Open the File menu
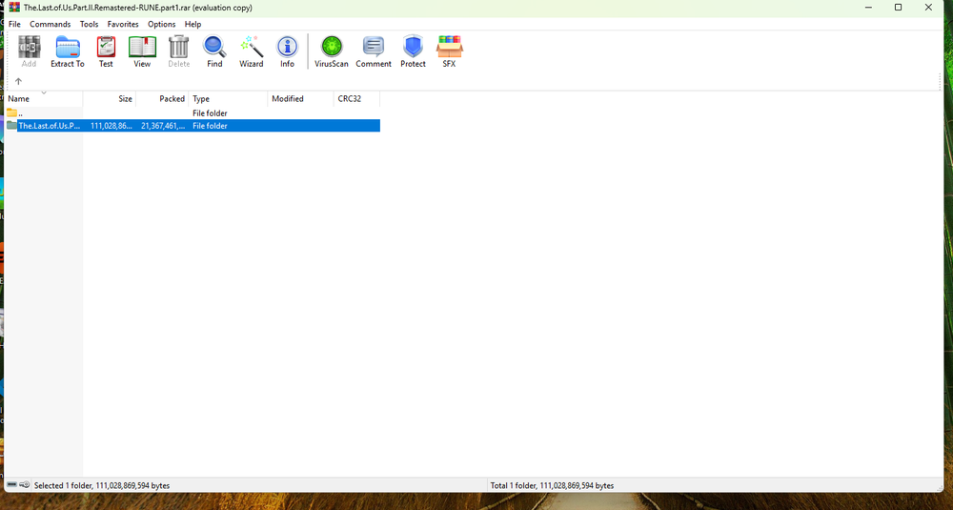 coord(14,25)
